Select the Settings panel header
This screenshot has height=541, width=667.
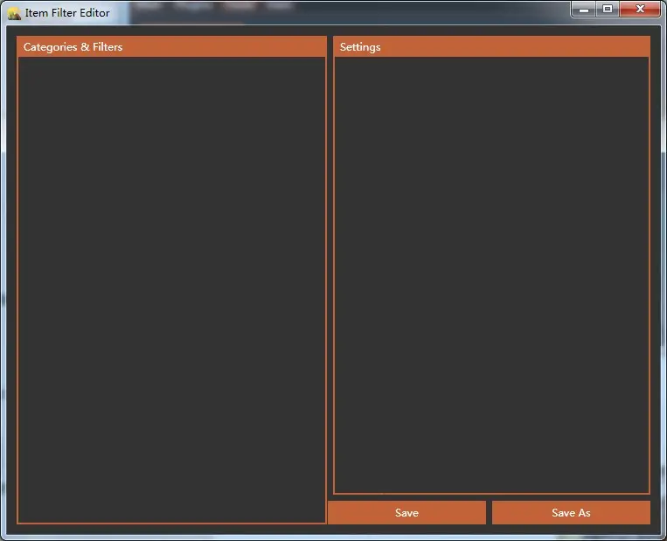coord(491,47)
